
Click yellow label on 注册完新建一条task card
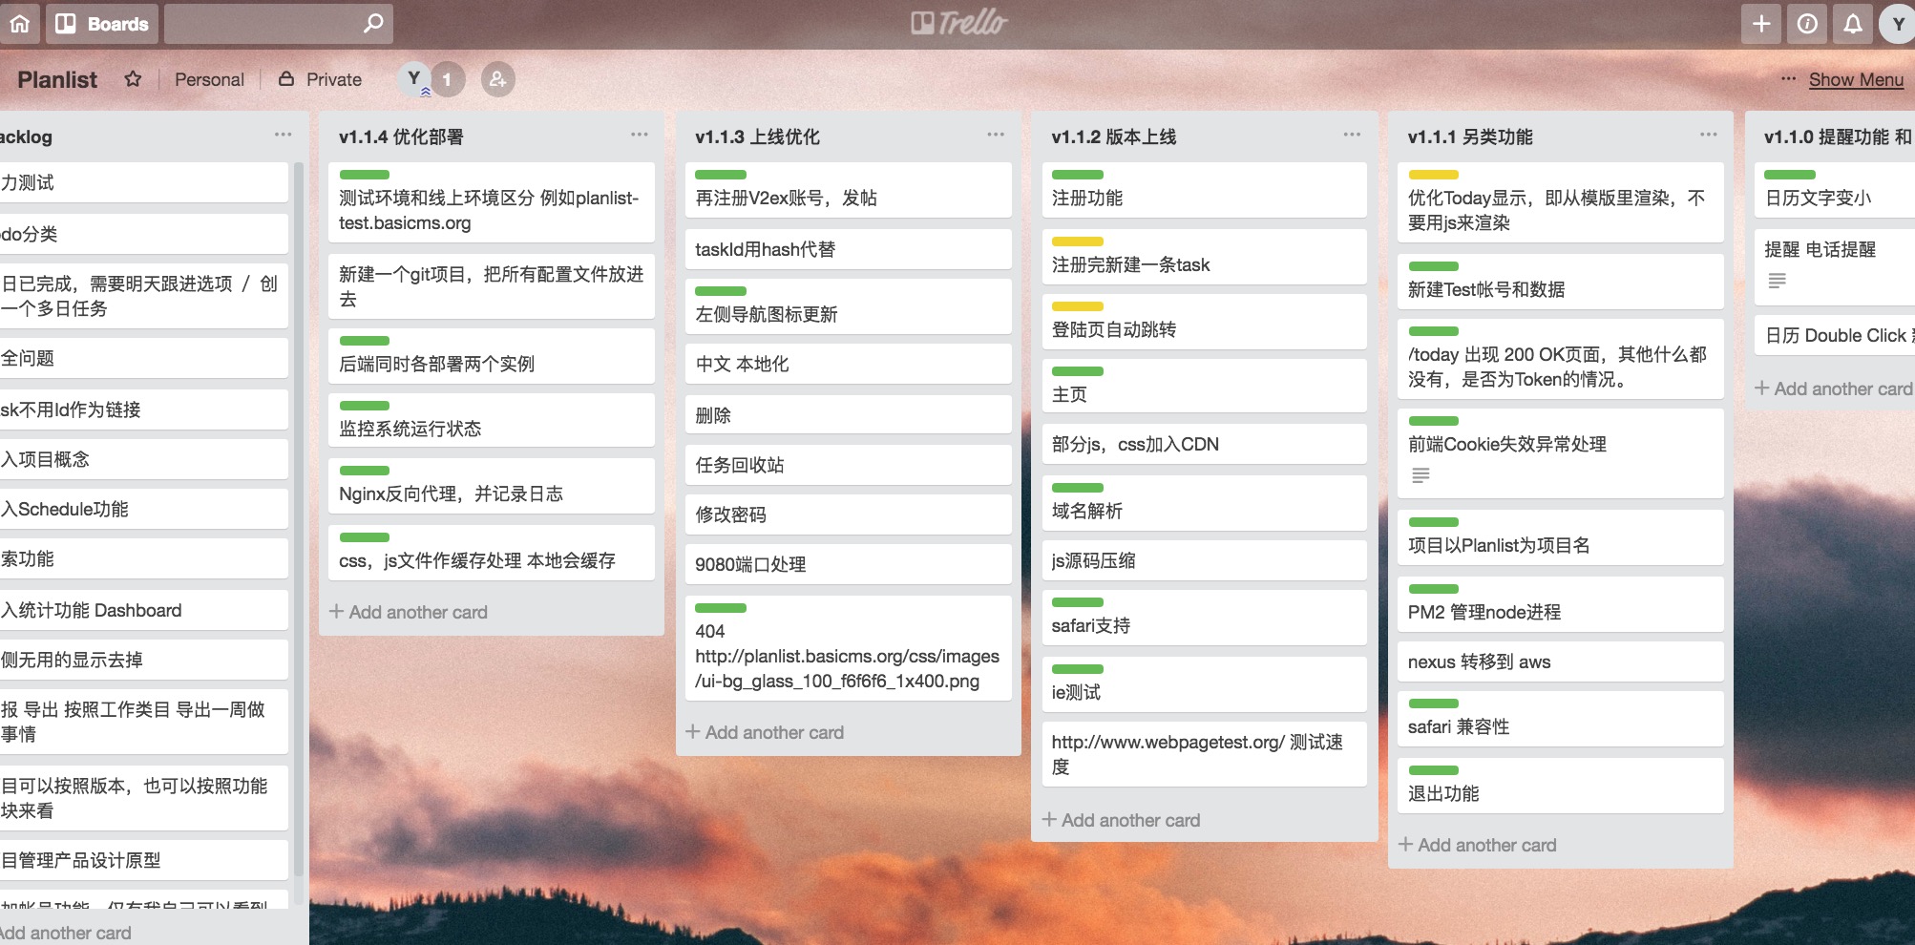[x=1077, y=241]
